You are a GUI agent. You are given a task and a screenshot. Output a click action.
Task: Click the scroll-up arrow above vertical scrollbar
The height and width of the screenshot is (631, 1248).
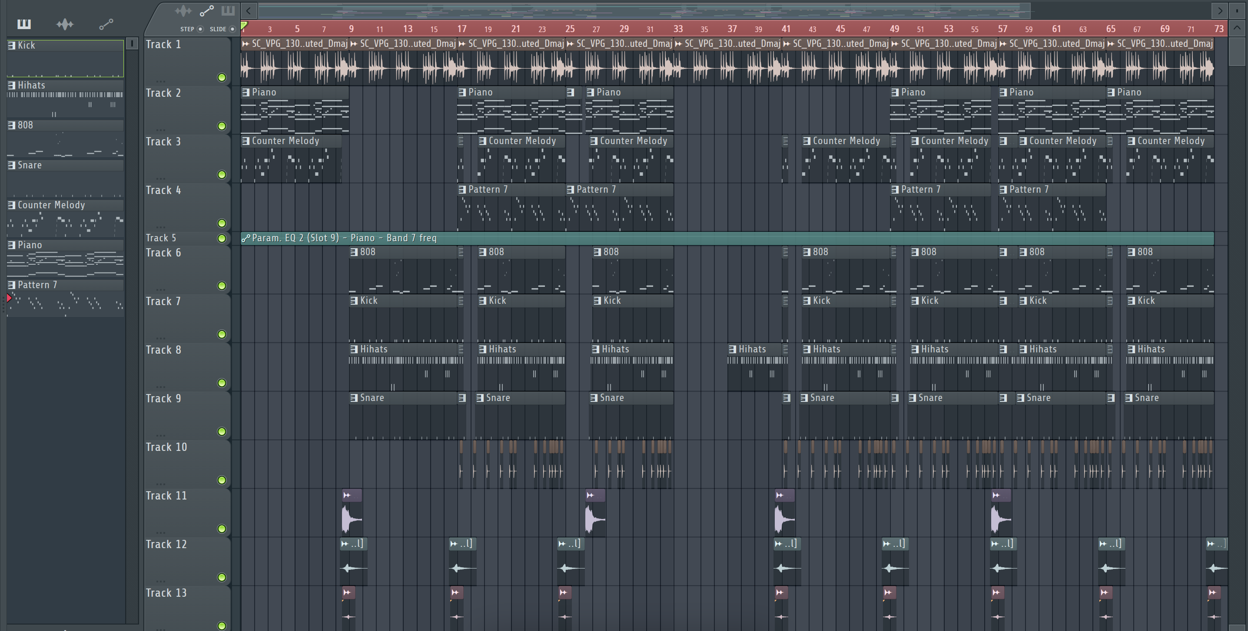point(1237,28)
